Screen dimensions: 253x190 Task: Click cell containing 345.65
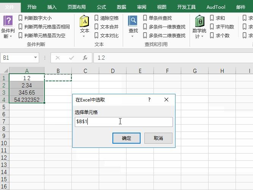[x=27, y=92]
